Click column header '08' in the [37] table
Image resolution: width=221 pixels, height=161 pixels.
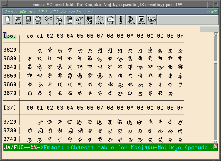click(110, 108)
